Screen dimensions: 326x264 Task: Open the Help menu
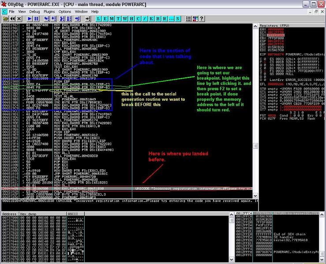[x=95, y=11]
